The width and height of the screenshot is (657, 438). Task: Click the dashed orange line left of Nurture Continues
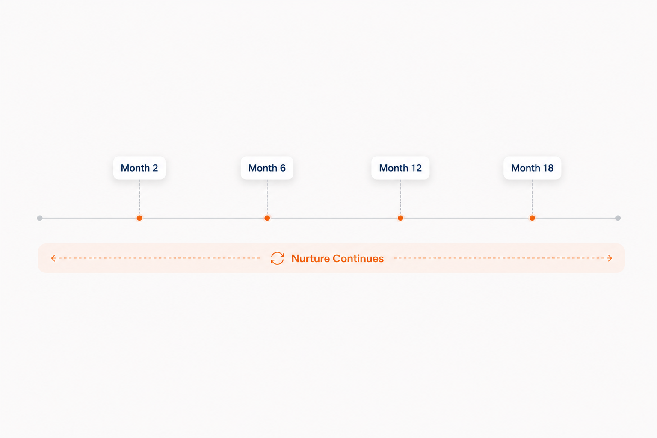click(x=158, y=258)
